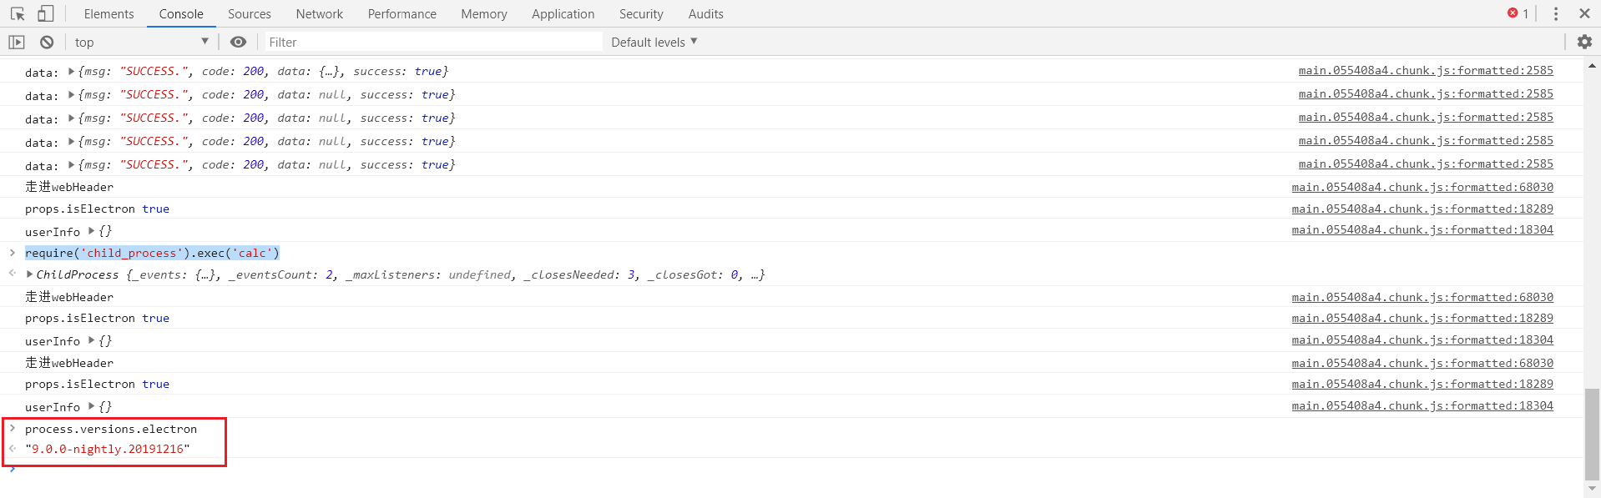Open the DevTools customize three-dot menu
The image size is (1601, 498).
point(1555,13)
